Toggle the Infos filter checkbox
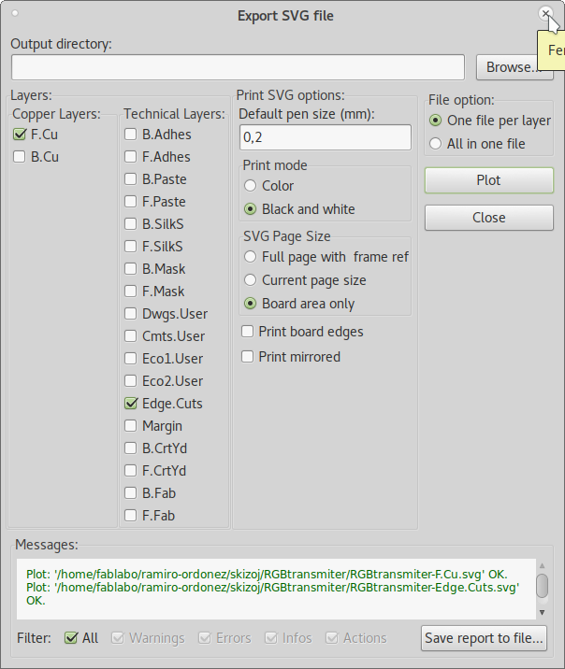 tap(270, 638)
